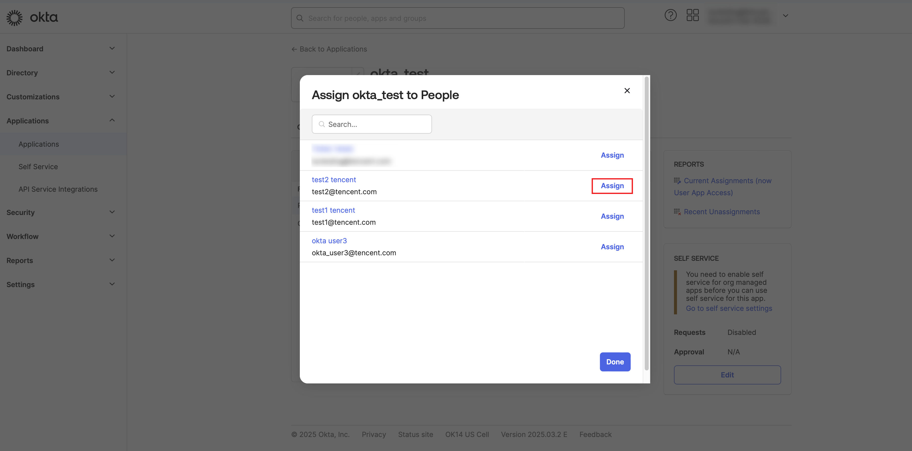Click the Current Assignments report icon

[677, 181]
